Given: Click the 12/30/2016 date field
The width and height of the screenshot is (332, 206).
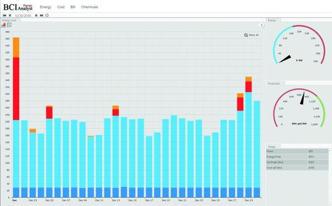Looking at the screenshot, I should coord(23,15).
